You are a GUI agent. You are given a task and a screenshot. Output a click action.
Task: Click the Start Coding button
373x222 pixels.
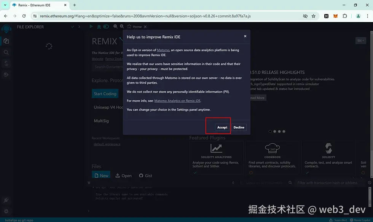pyautogui.click(x=105, y=94)
